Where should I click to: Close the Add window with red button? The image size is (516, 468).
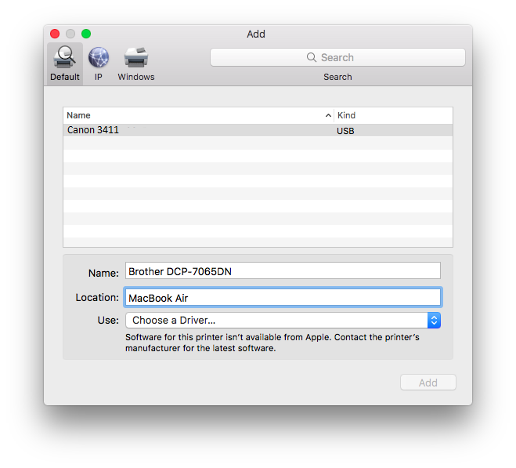point(55,34)
